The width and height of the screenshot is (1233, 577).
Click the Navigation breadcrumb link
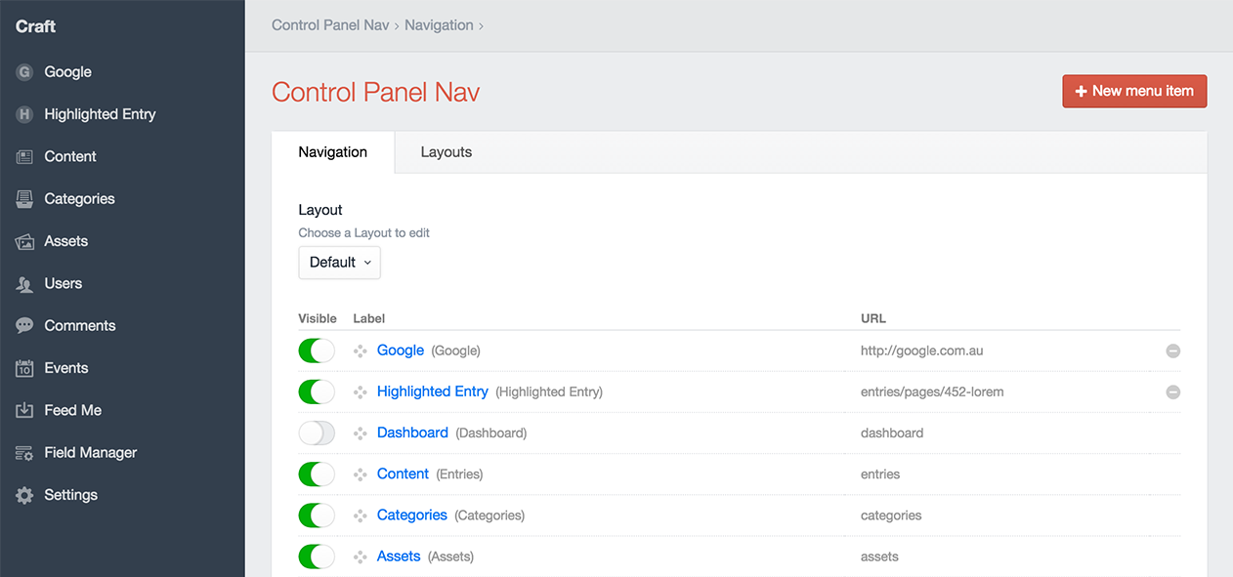439,25
